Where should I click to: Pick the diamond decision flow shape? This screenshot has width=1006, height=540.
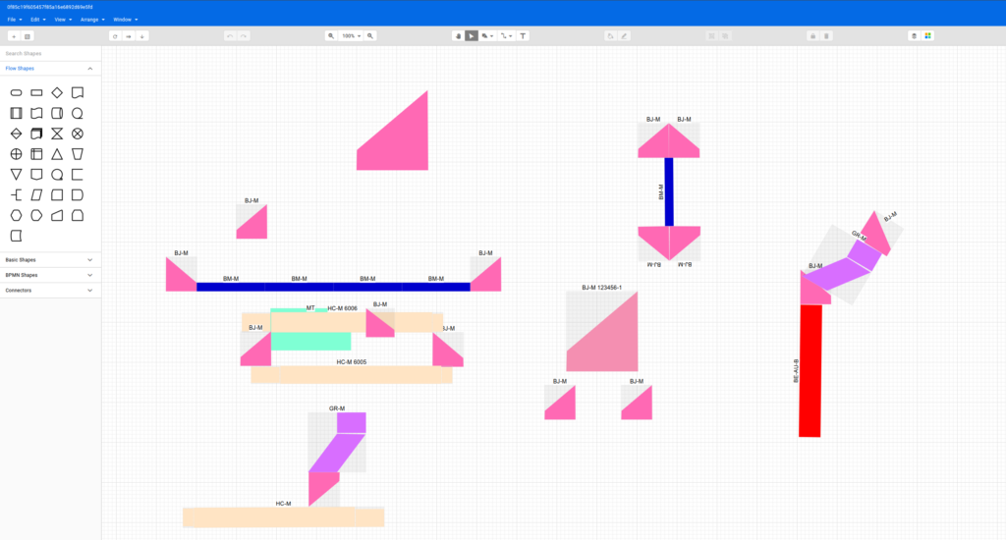point(57,92)
